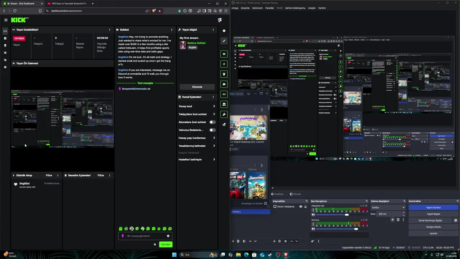The height and width of the screenshot is (259, 460).
Task: Open Masaüstü Ses three-dot options
Action: click(x=313, y=210)
